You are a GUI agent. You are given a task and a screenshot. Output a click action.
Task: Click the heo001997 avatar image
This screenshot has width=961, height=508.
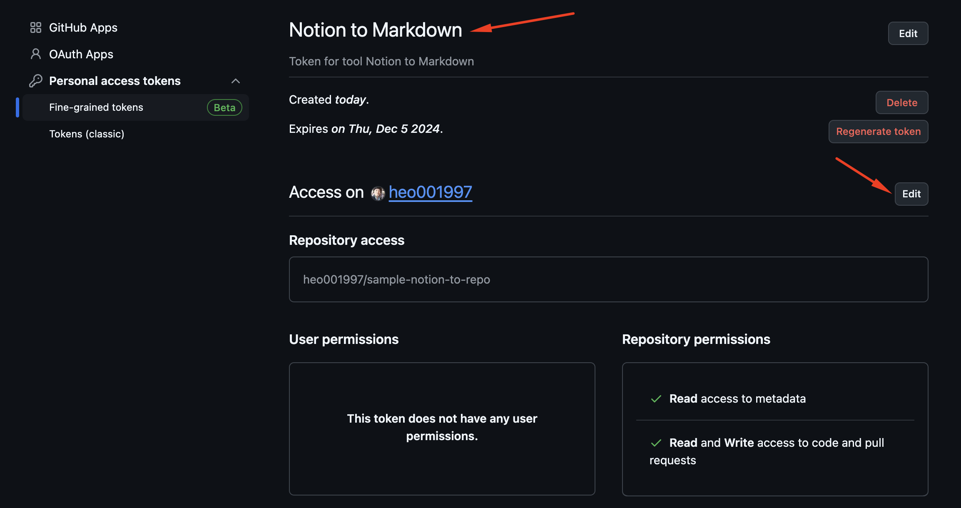(378, 193)
